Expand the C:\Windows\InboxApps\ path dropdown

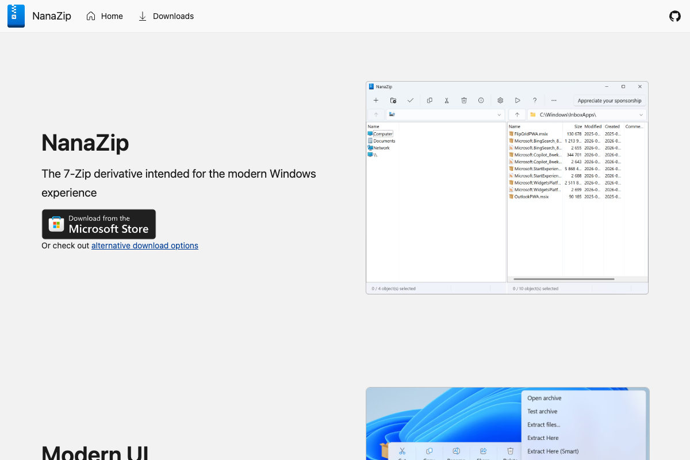tap(641, 115)
